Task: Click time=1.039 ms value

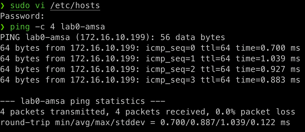Action: coord(268,58)
